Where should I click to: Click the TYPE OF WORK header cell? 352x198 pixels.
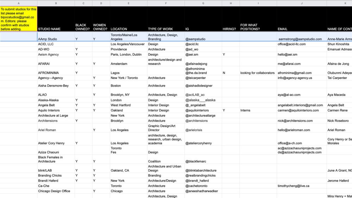[x=166, y=19]
